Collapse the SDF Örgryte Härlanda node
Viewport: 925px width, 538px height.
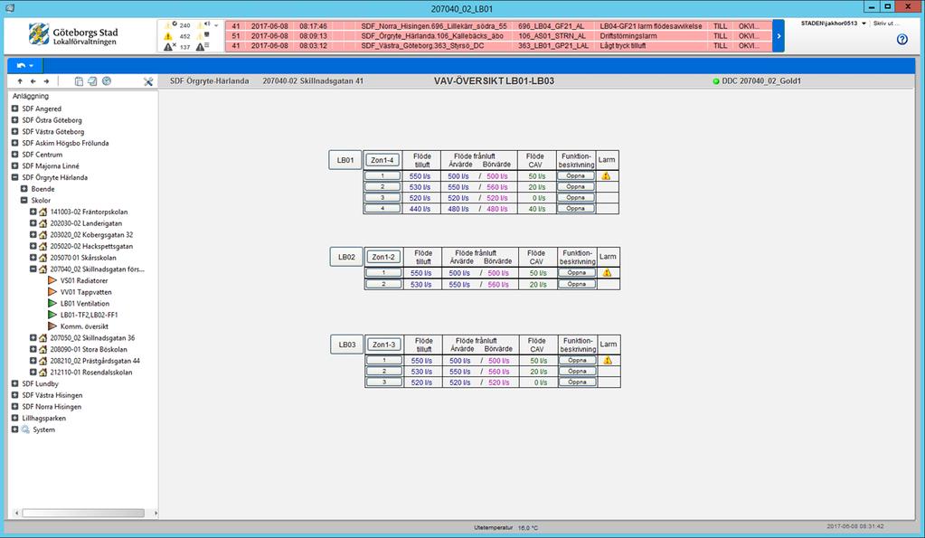coord(14,177)
